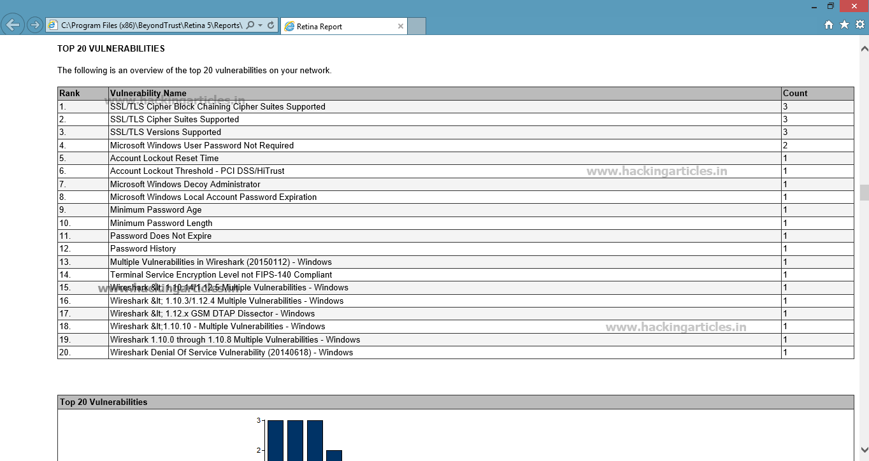Image resolution: width=869 pixels, height=461 pixels.
Task: Click the first bar in the chart
Action: (275, 441)
